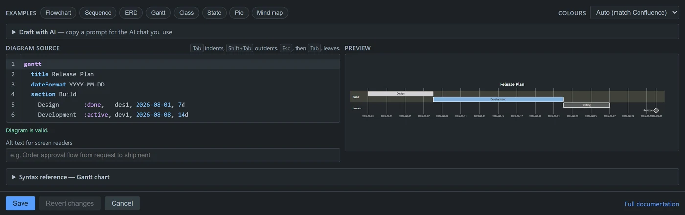This screenshot has width=685, height=215.
Task: Click the Development bar in the preview
Action: coord(498,99)
